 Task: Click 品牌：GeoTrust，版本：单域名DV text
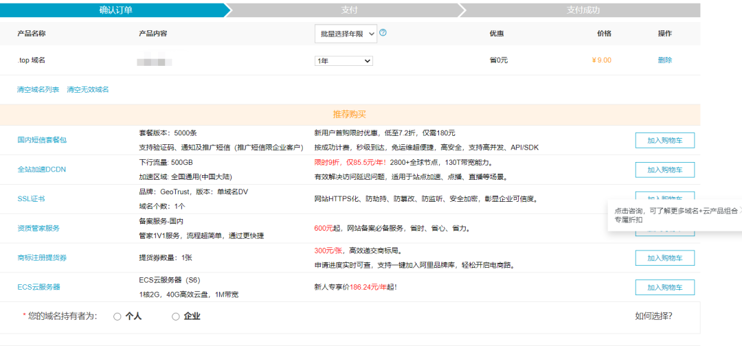(194, 192)
